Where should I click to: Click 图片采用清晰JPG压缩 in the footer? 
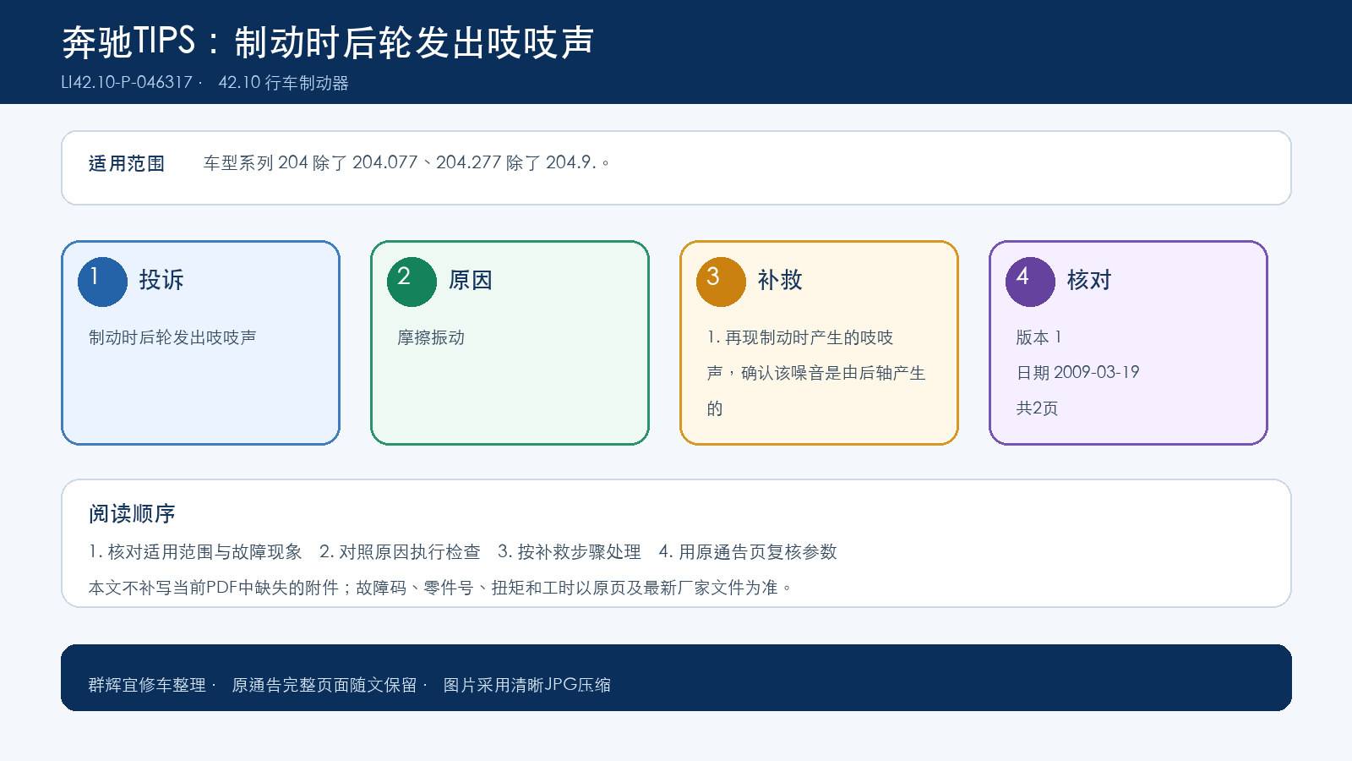point(527,685)
